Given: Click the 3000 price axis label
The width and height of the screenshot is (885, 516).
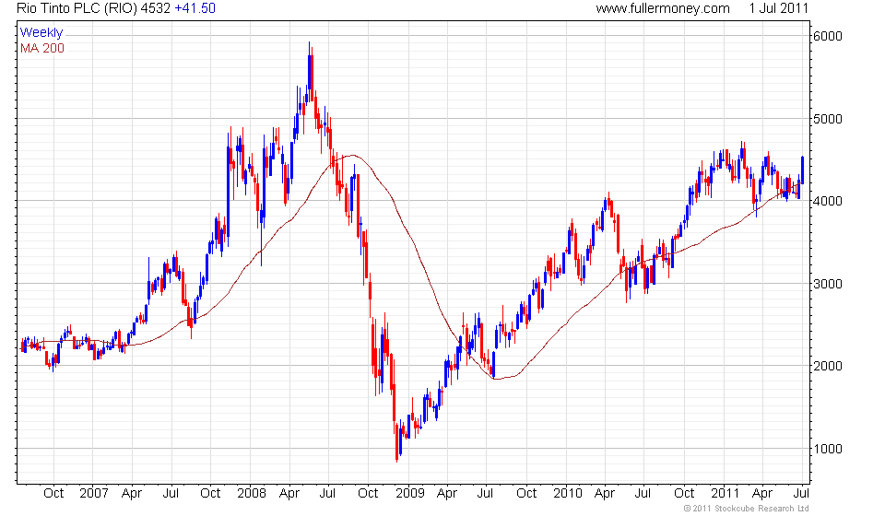Looking at the screenshot, I should tap(828, 284).
